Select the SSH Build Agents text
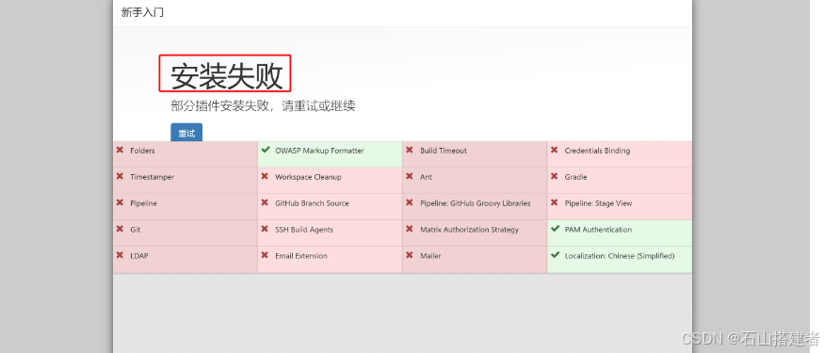This screenshot has width=824, height=353. pyautogui.click(x=304, y=230)
